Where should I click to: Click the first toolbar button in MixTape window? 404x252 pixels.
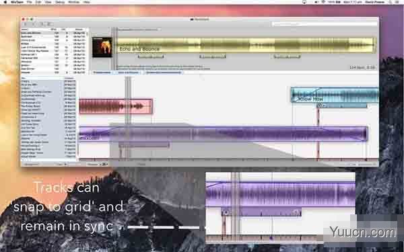point(26,24)
